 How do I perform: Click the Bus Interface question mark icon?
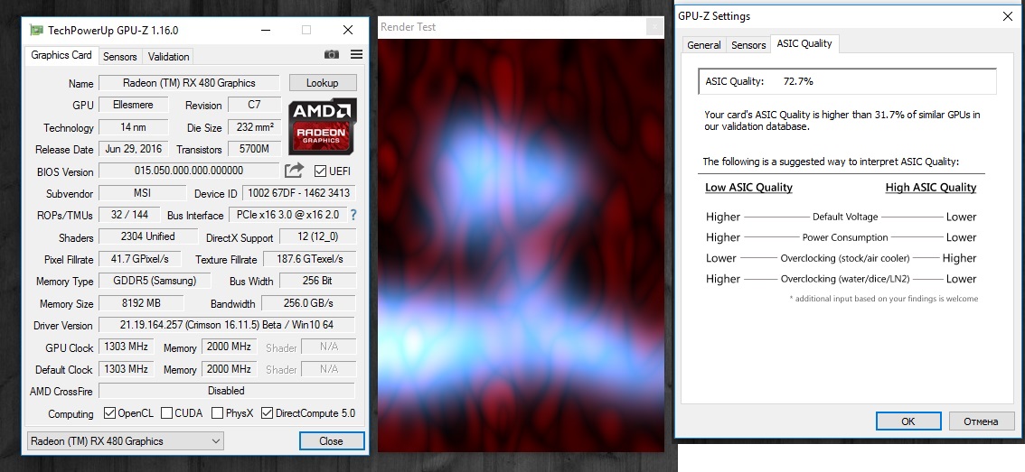(x=353, y=214)
